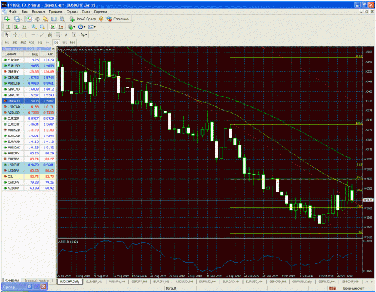The width and height of the screenshot is (376, 292).
Task: Set the timeframe to MN
Action: pos(72,43)
